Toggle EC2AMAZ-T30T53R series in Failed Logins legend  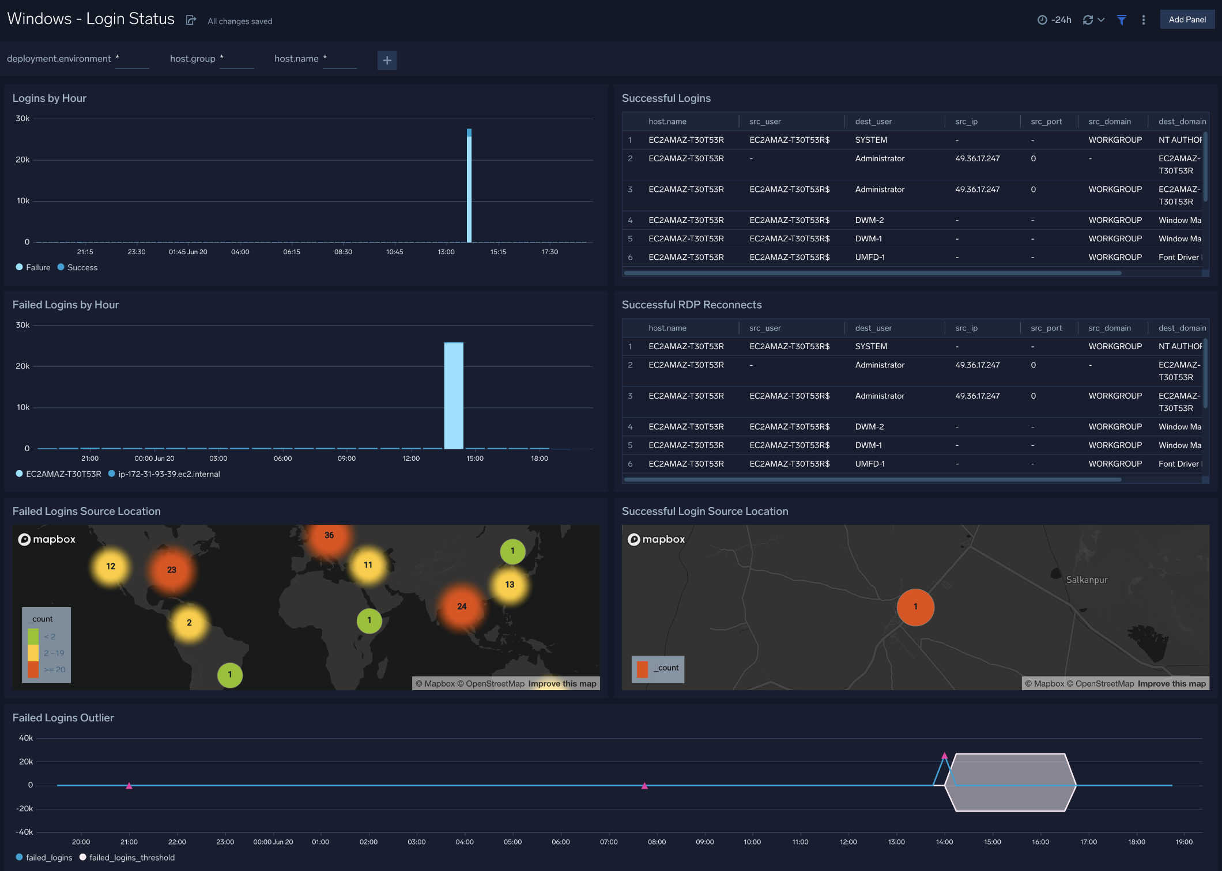pos(59,474)
